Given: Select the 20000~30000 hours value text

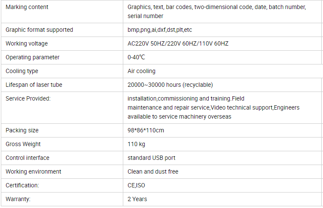Looking at the screenshot, I should (x=170, y=85).
